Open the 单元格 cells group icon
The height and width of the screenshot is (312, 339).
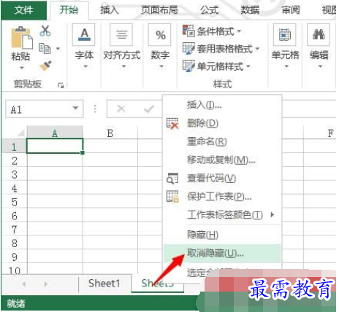[x=285, y=35]
